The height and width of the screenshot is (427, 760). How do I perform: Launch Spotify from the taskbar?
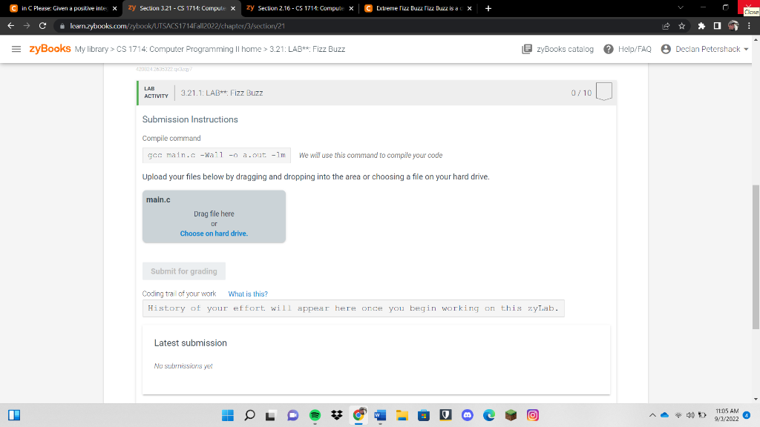click(x=315, y=415)
